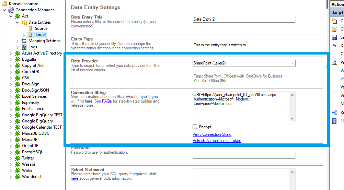Expand the Mapping Settings node
Screen dimensions: 344x190
(x=17, y=41)
